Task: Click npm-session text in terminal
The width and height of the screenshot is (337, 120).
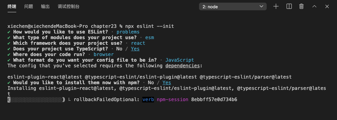Action: [x=172, y=99]
